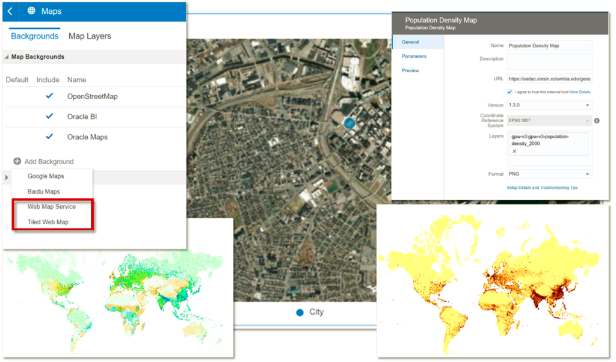
Task: Click the Oracle Maps background name
Action: coord(87,137)
